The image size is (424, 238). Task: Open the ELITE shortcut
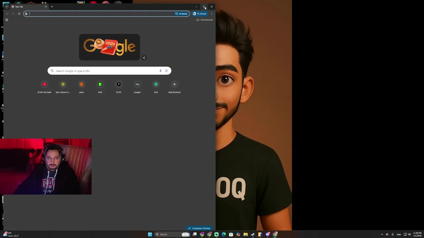click(x=119, y=87)
